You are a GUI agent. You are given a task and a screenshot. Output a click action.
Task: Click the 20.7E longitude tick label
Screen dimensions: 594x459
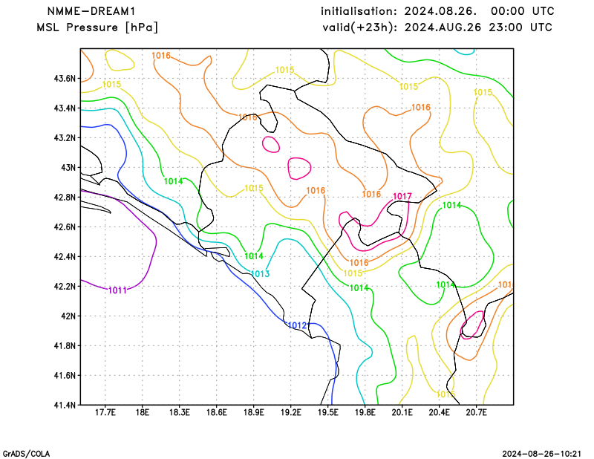pyautogui.click(x=477, y=412)
